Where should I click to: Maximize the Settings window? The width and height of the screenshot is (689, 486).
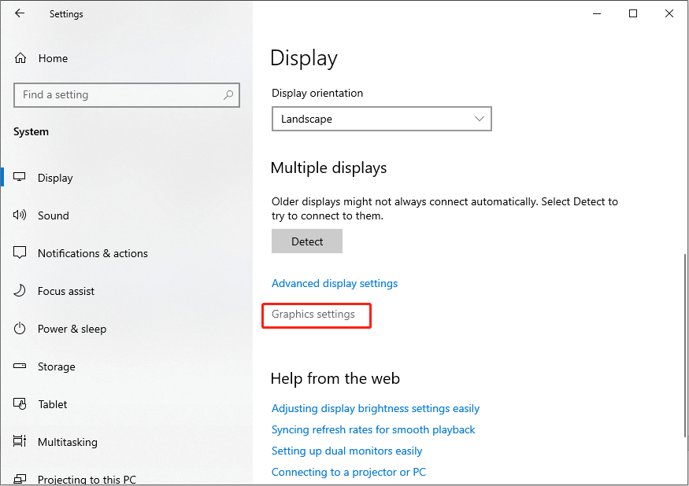[x=633, y=13]
